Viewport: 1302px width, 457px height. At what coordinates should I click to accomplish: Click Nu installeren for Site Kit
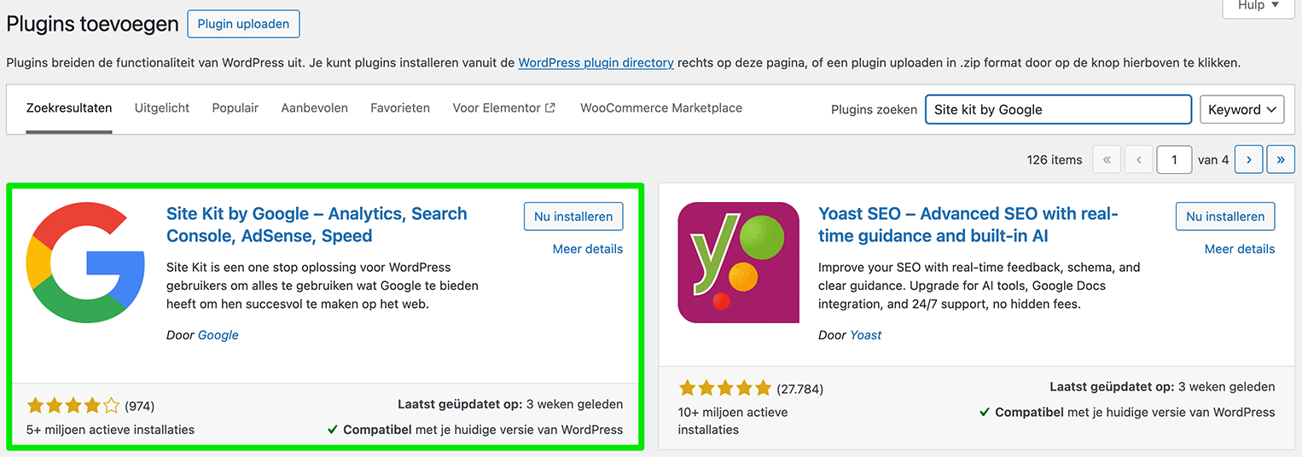point(573,217)
